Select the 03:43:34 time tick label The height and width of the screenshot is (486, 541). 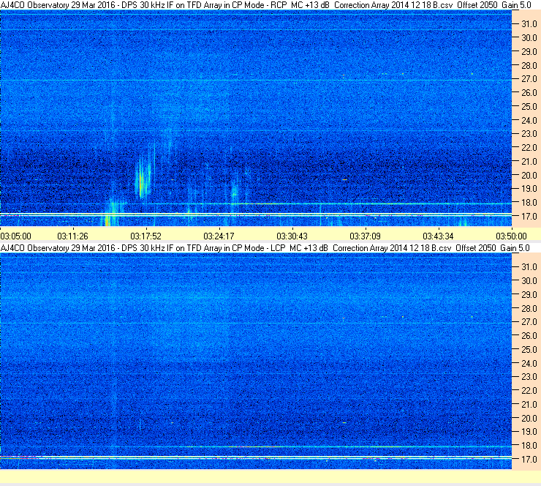(438, 236)
